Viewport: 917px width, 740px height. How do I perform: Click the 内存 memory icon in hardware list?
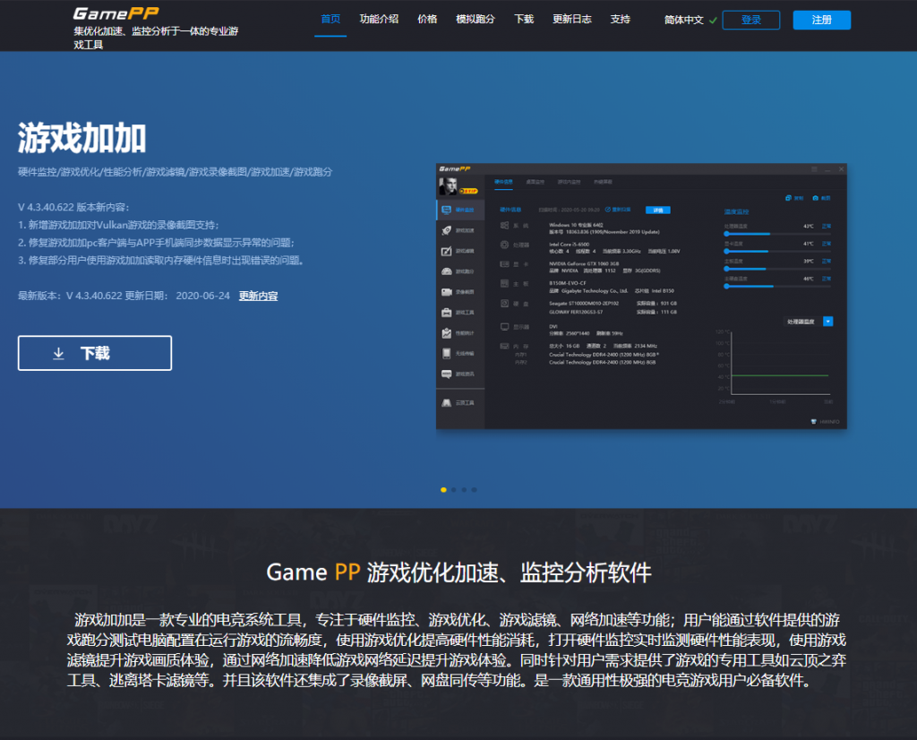(x=505, y=346)
